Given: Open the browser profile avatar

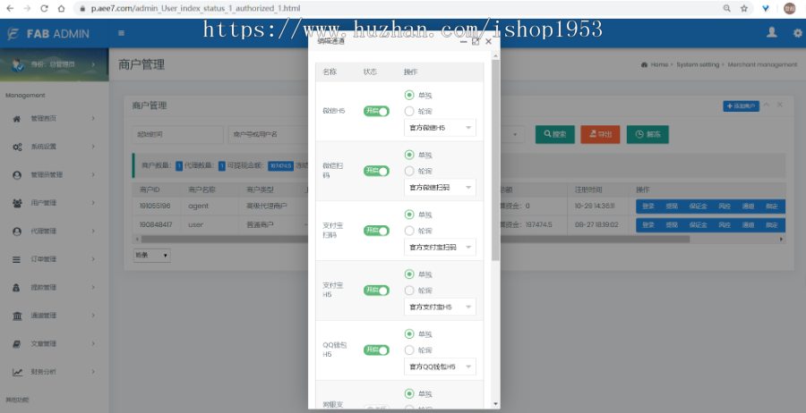Looking at the screenshot, I should [x=789, y=8].
